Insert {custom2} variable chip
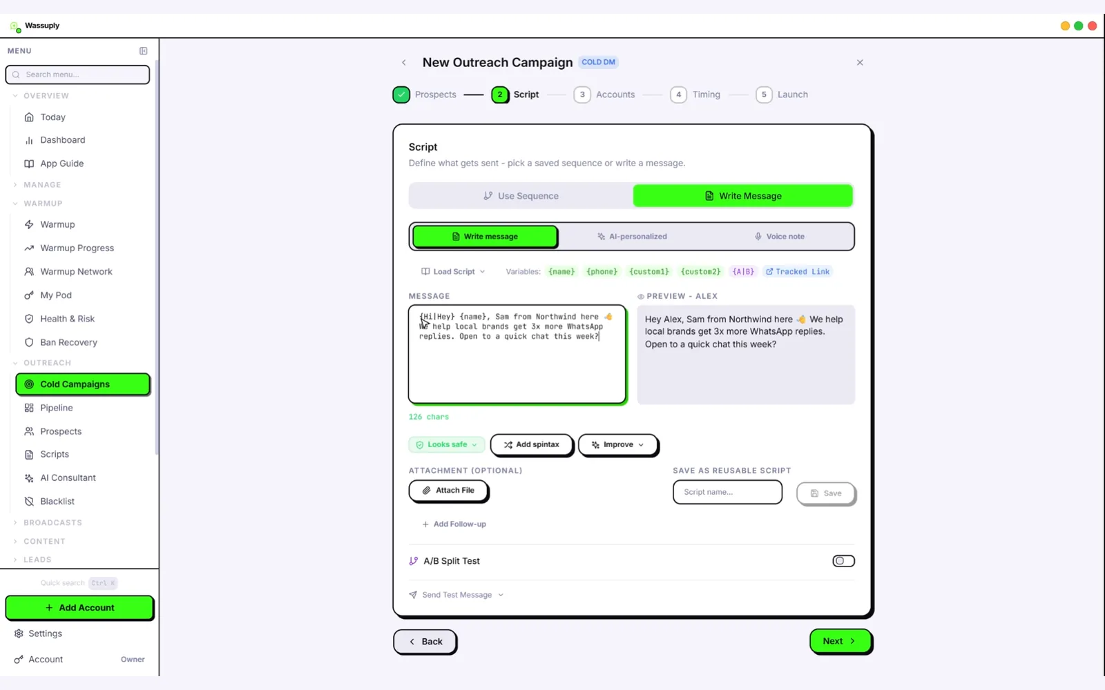Viewport: 1105px width, 690px height. click(x=700, y=272)
